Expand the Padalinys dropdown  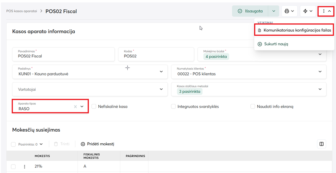[161, 72]
